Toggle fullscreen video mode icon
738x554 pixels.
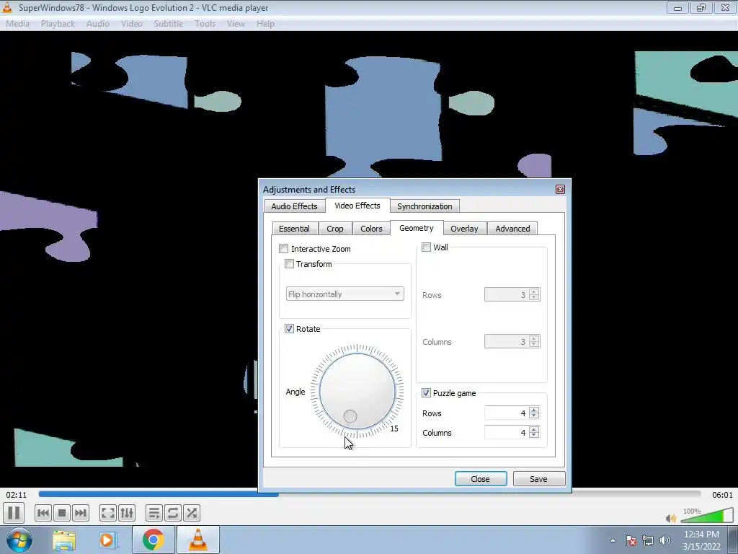click(x=108, y=513)
